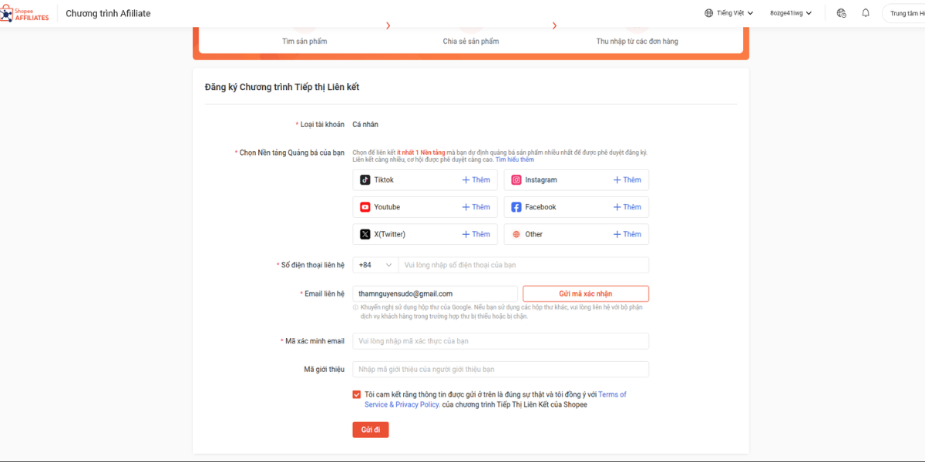
Task: Click the Cá nhân account type text
Action: (x=365, y=125)
